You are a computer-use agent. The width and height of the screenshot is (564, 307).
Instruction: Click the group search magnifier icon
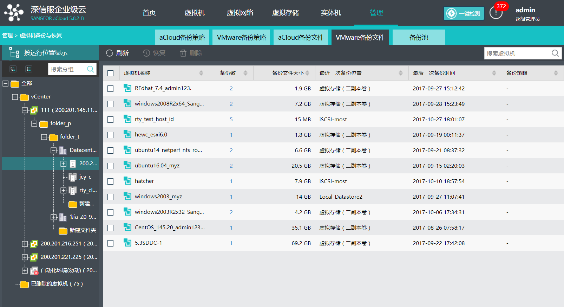click(x=91, y=69)
